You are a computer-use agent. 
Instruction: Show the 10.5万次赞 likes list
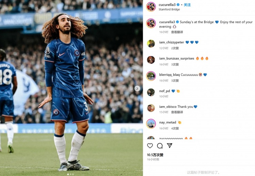(x=155, y=155)
